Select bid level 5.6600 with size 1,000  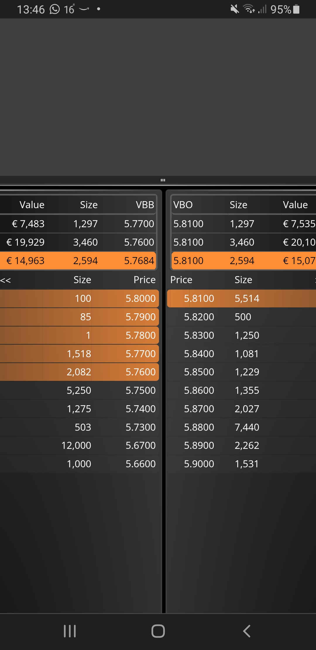[x=79, y=464]
